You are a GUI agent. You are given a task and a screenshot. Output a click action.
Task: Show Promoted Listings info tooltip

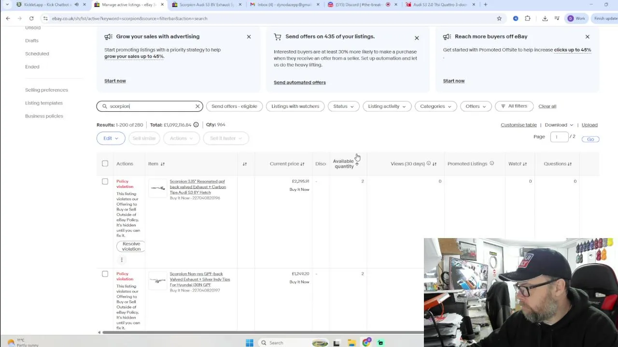pos(492,163)
